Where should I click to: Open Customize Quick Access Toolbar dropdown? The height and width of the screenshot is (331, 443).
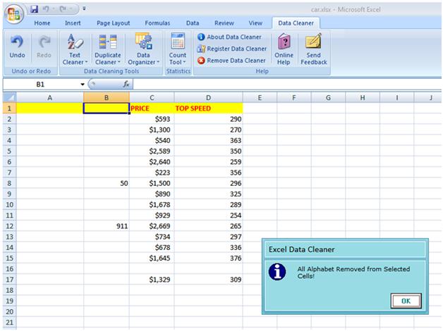84,8
